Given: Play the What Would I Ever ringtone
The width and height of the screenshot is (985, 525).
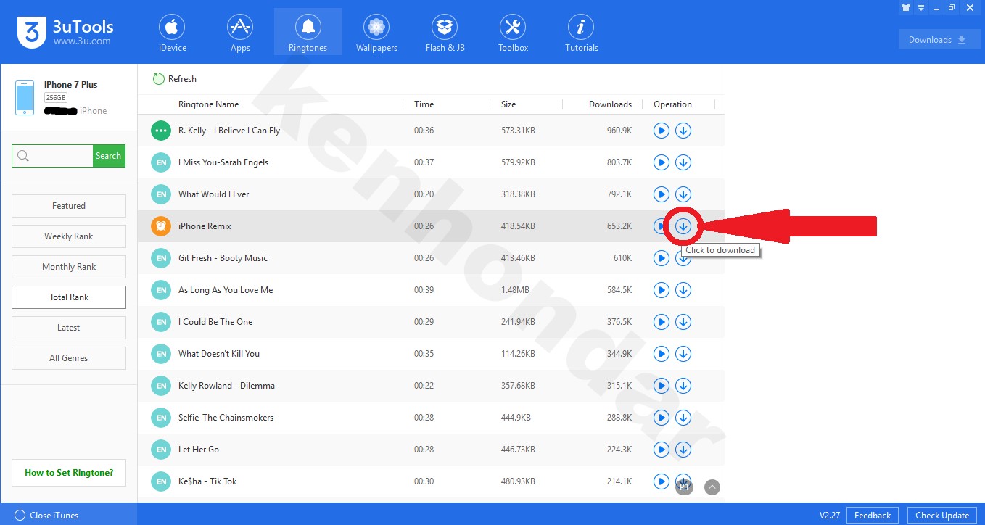Looking at the screenshot, I should point(661,194).
